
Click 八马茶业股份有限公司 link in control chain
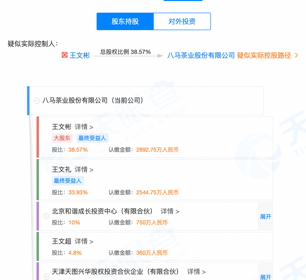coord(201,55)
